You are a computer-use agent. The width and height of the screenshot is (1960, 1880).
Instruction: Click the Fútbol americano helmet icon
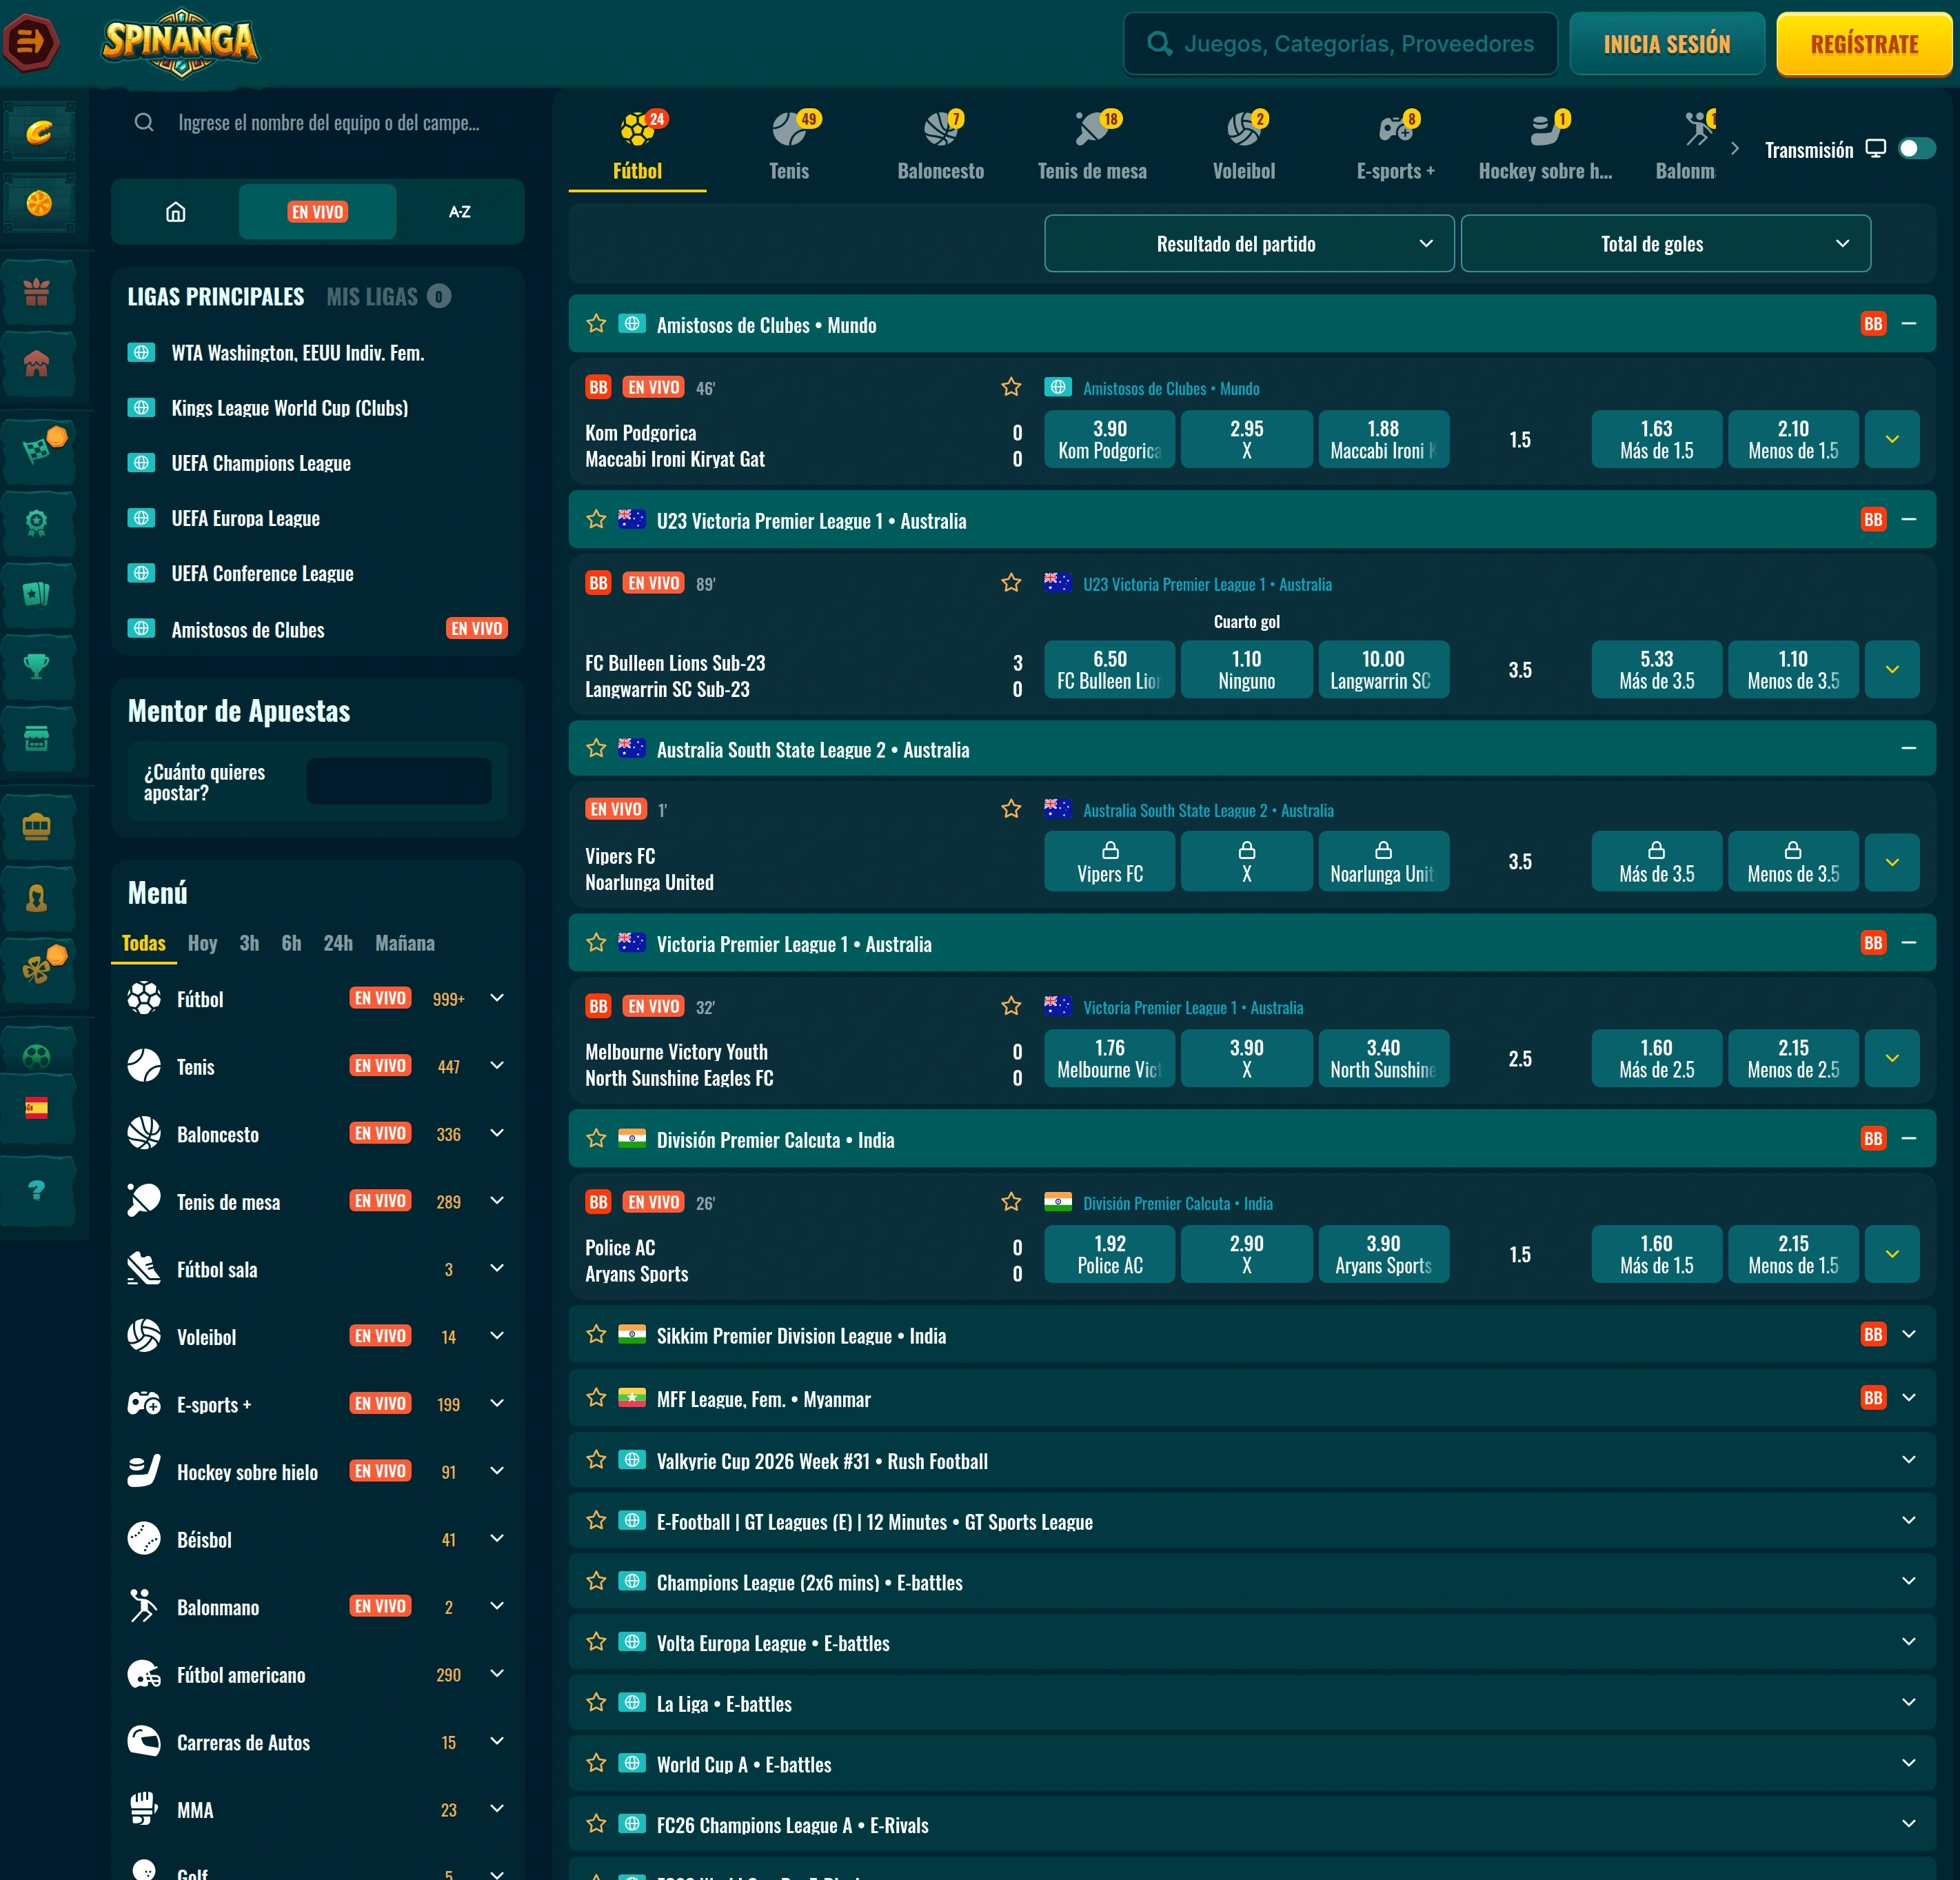coord(144,1674)
